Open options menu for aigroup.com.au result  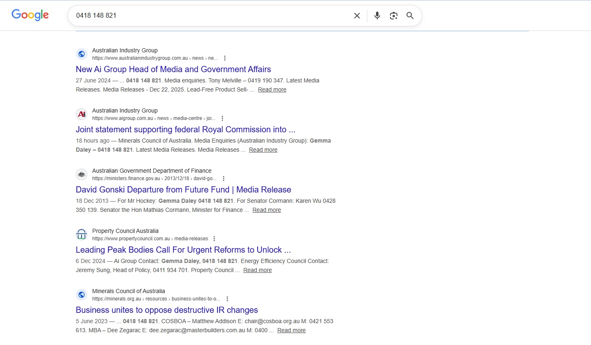pyautogui.click(x=222, y=118)
